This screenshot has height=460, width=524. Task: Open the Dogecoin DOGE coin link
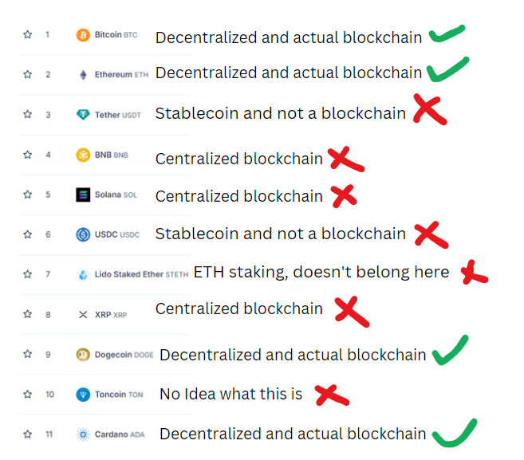(124, 355)
